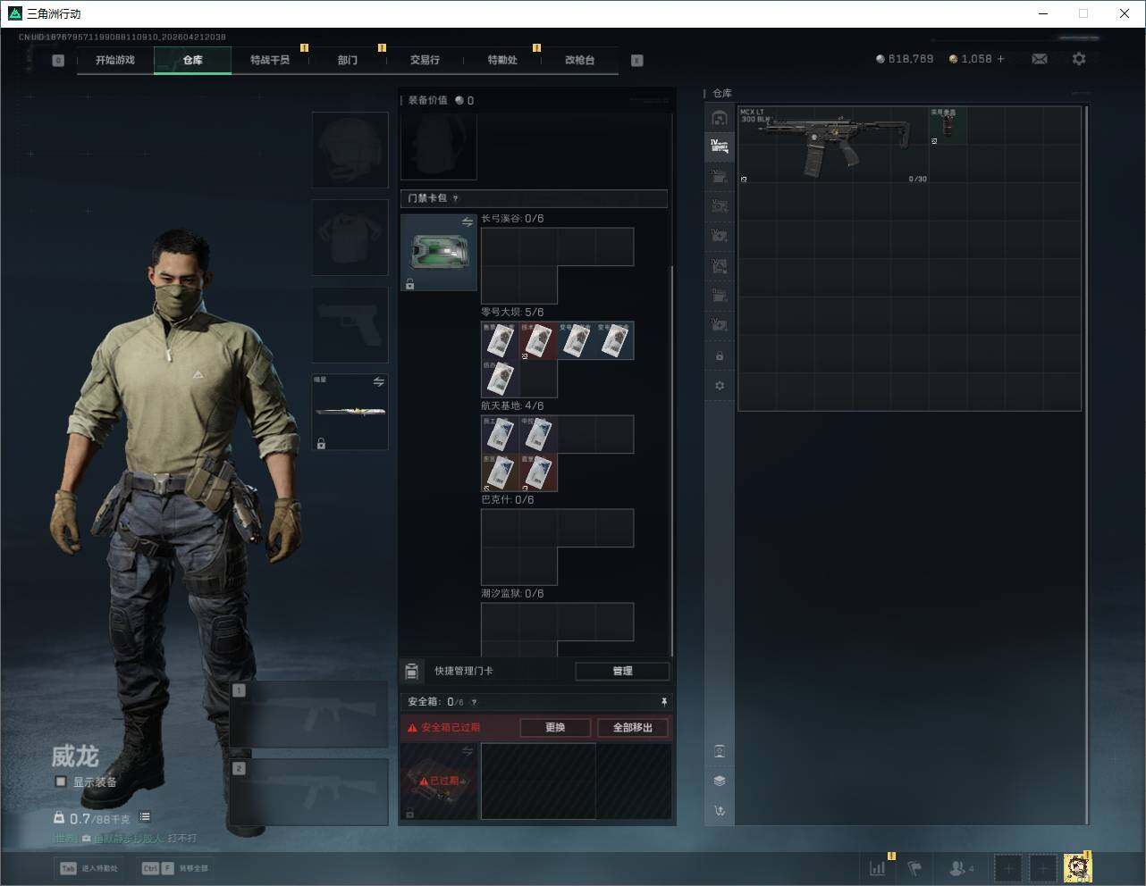1146x886 pixels.
Task: Show help for 门禁卡包 question mark
Action: (x=455, y=198)
